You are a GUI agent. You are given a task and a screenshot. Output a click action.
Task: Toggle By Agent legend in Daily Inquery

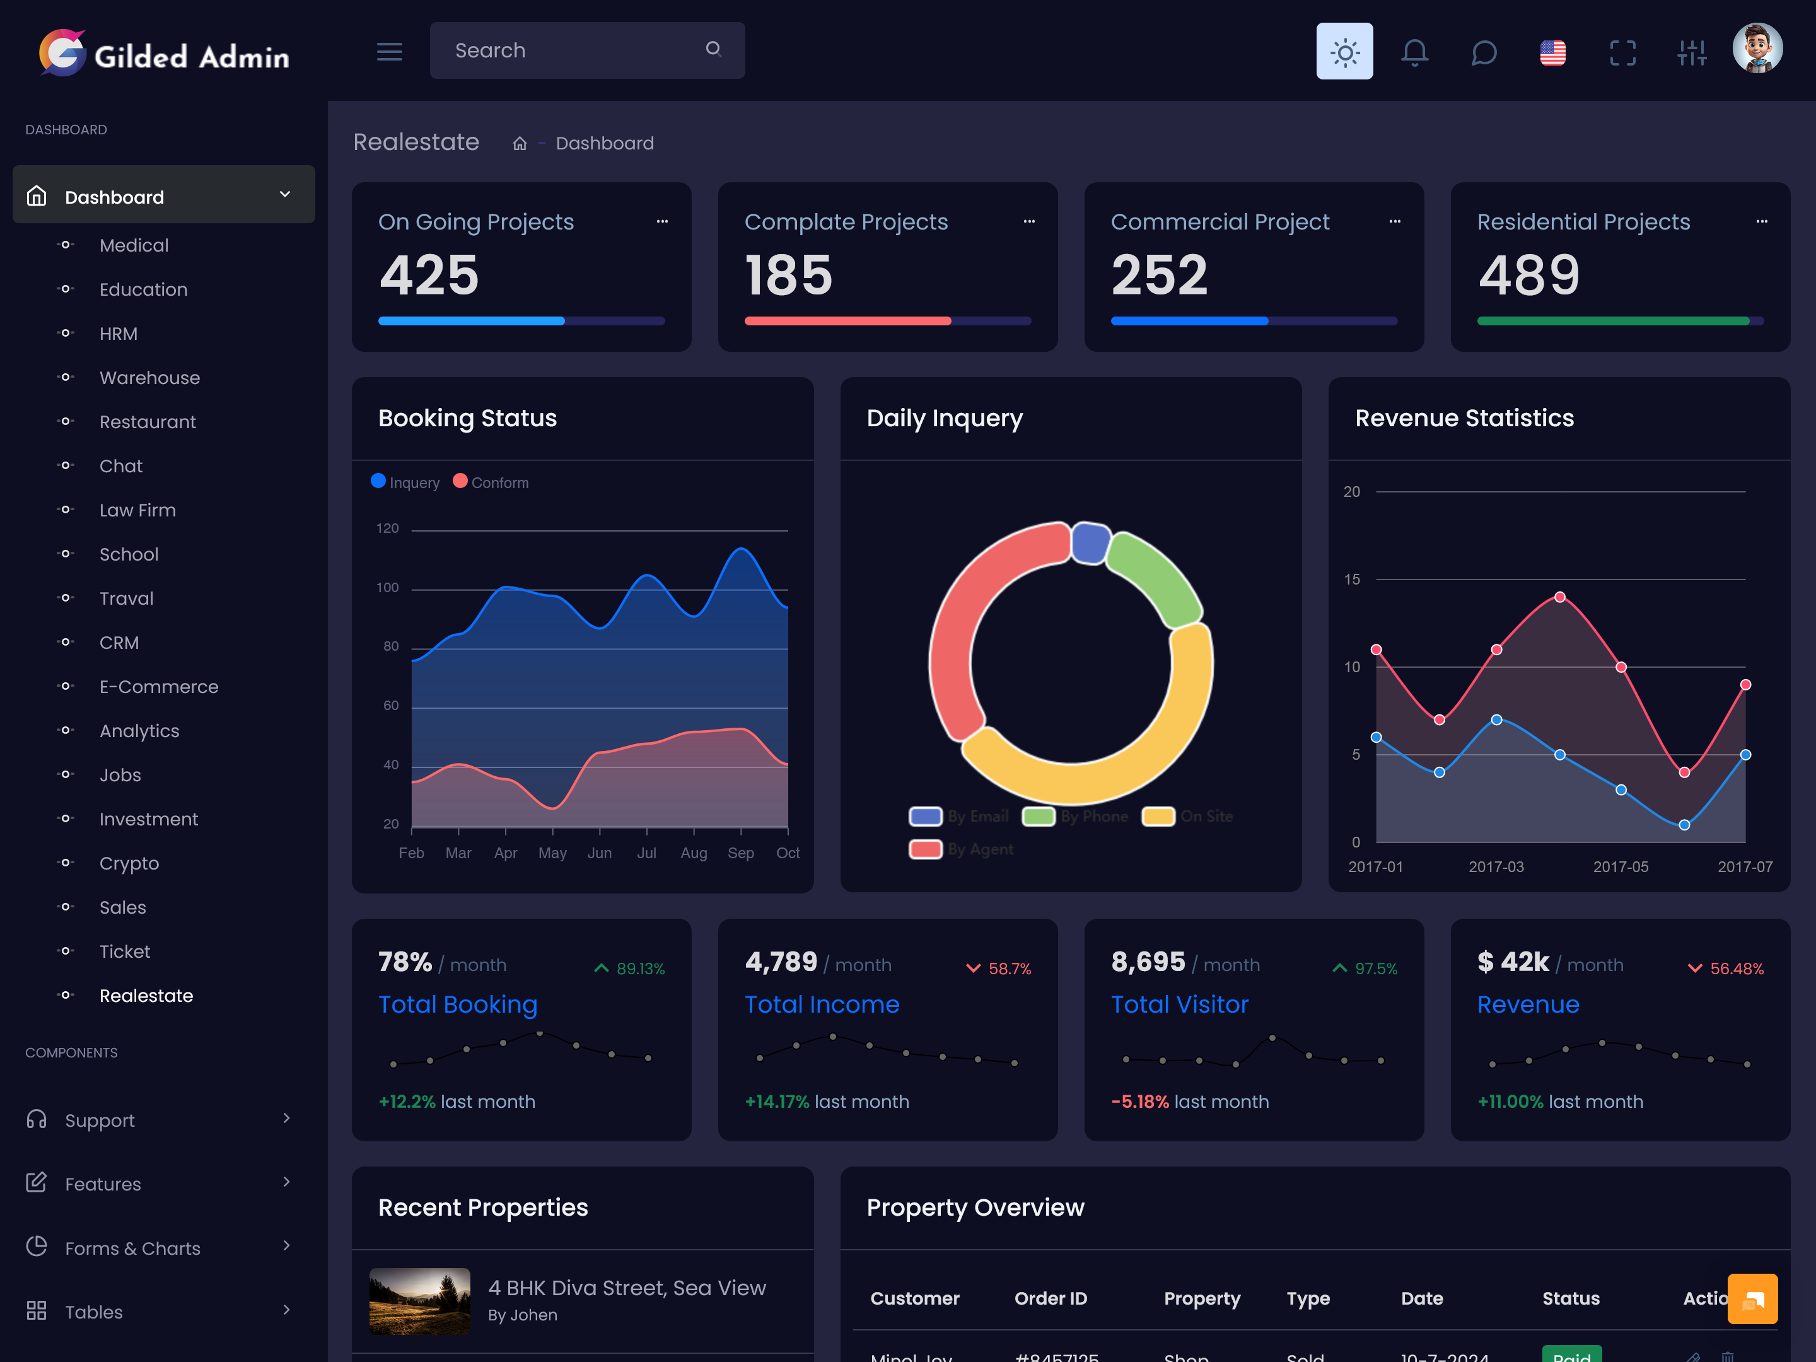(962, 850)
